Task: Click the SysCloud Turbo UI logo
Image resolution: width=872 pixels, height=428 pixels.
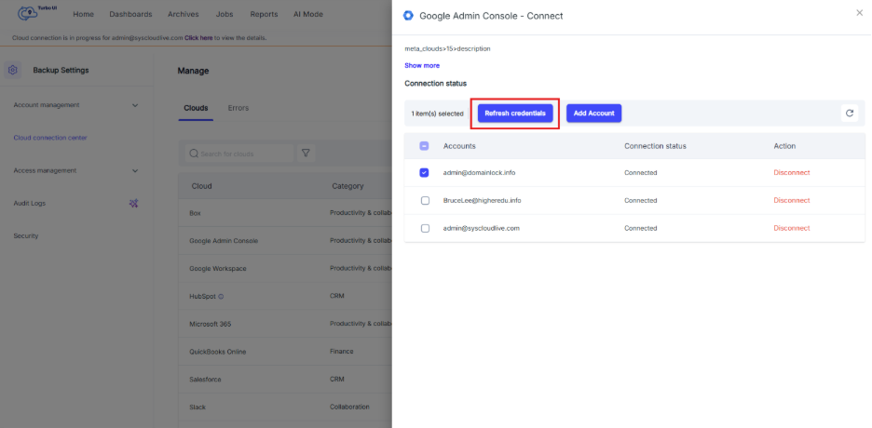Action: [34, 14]
